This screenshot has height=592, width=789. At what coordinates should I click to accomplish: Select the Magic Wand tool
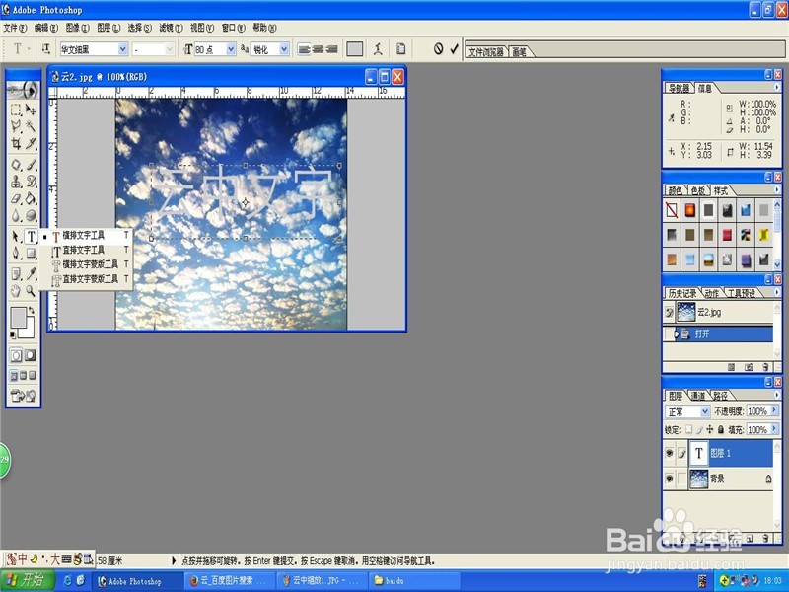click(x=31, y=126)
